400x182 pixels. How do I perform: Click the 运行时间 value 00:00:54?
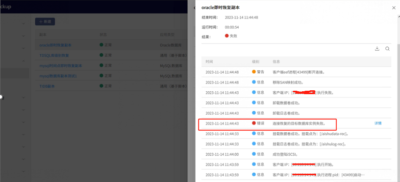232,27
